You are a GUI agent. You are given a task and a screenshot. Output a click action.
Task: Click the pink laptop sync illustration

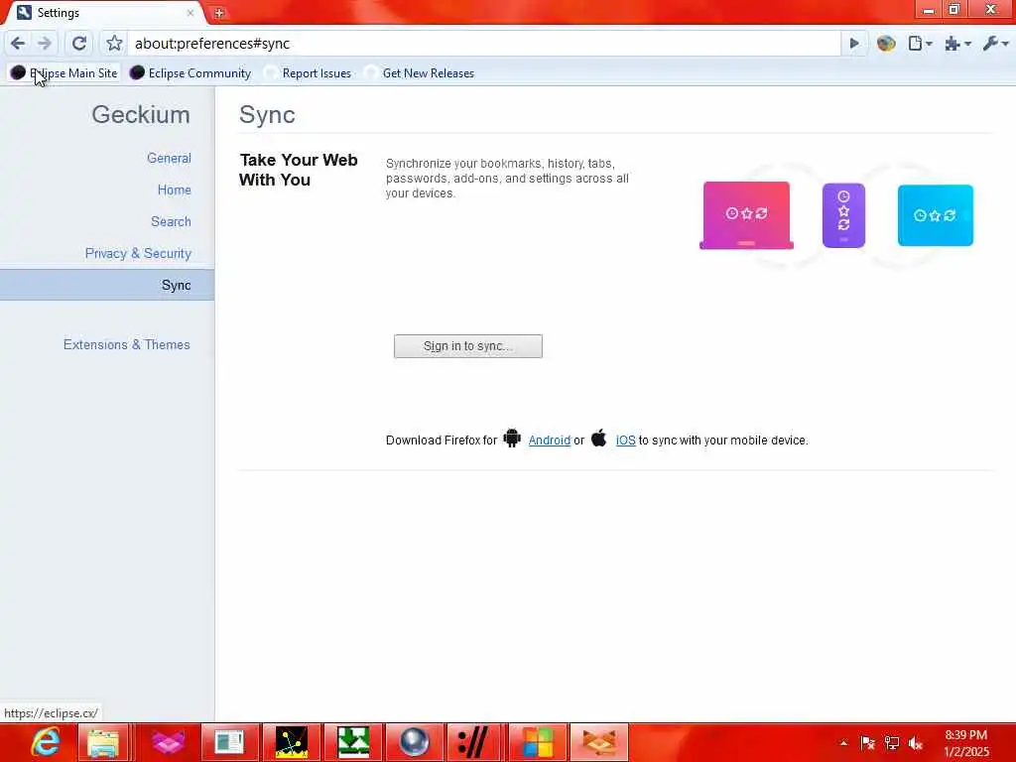[x=746, y=215]
